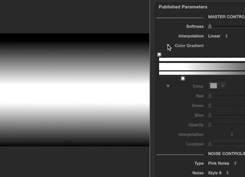The width and height of the screenshot is (245, 177).
Task: Open the Noise Style 8 dropdown
Action: tap(218, 173)
